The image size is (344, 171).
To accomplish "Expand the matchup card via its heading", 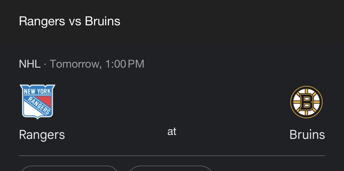I will coord(69,21).
